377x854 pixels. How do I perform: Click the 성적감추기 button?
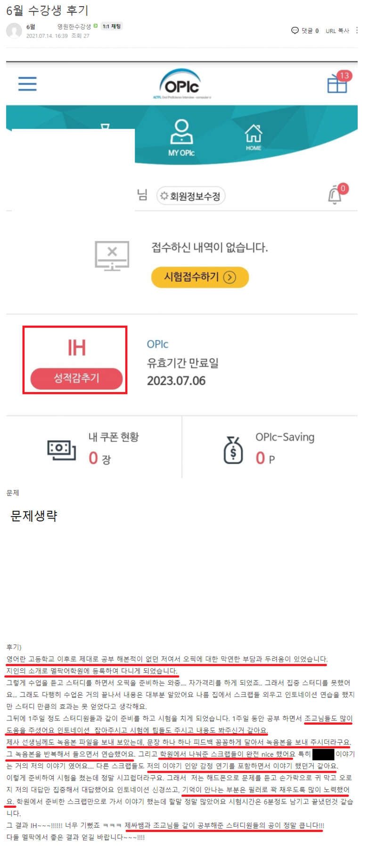tap(76, 378)
